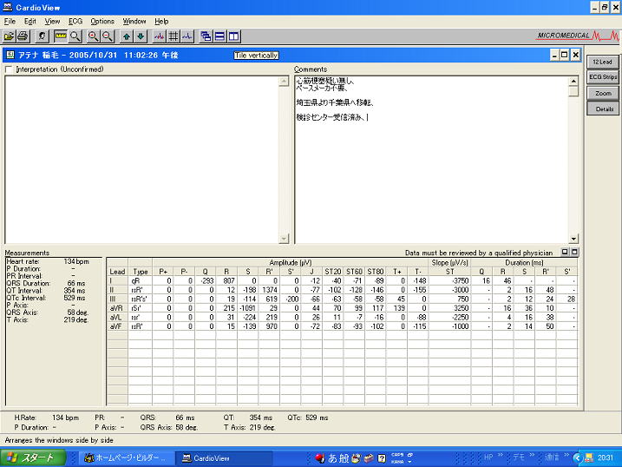Expand the HP toolbar chevron
This screenshot has height=467, width=622.
pyautogui.click(x=501, y=455)
